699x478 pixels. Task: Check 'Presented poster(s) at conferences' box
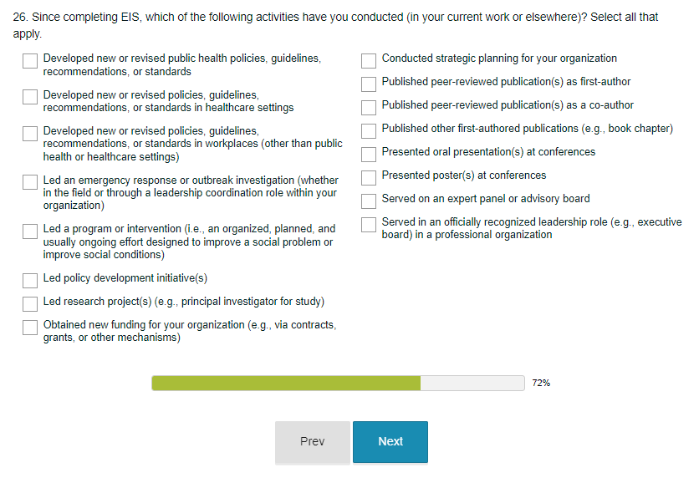point(369,178)
